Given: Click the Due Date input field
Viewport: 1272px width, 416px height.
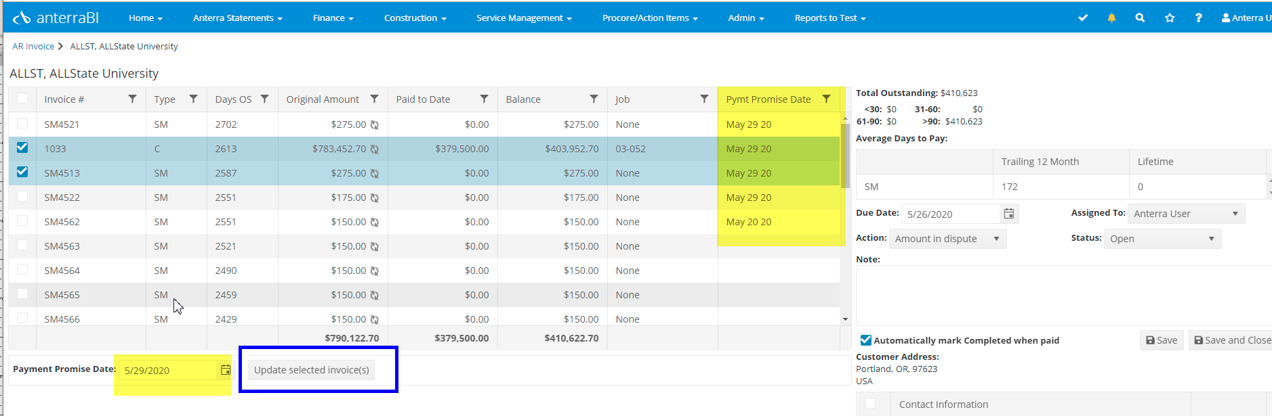Looking at the screenshot, I should coord(950,214).
